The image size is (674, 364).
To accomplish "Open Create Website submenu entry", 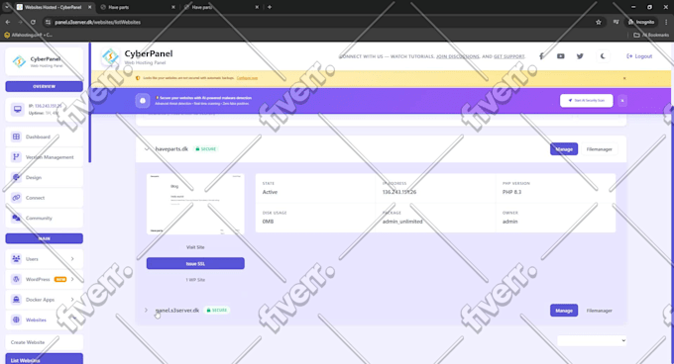I will tap(44, 342).
